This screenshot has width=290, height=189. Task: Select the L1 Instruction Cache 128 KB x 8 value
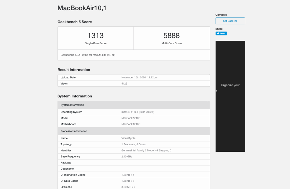(x=128, y=175)
